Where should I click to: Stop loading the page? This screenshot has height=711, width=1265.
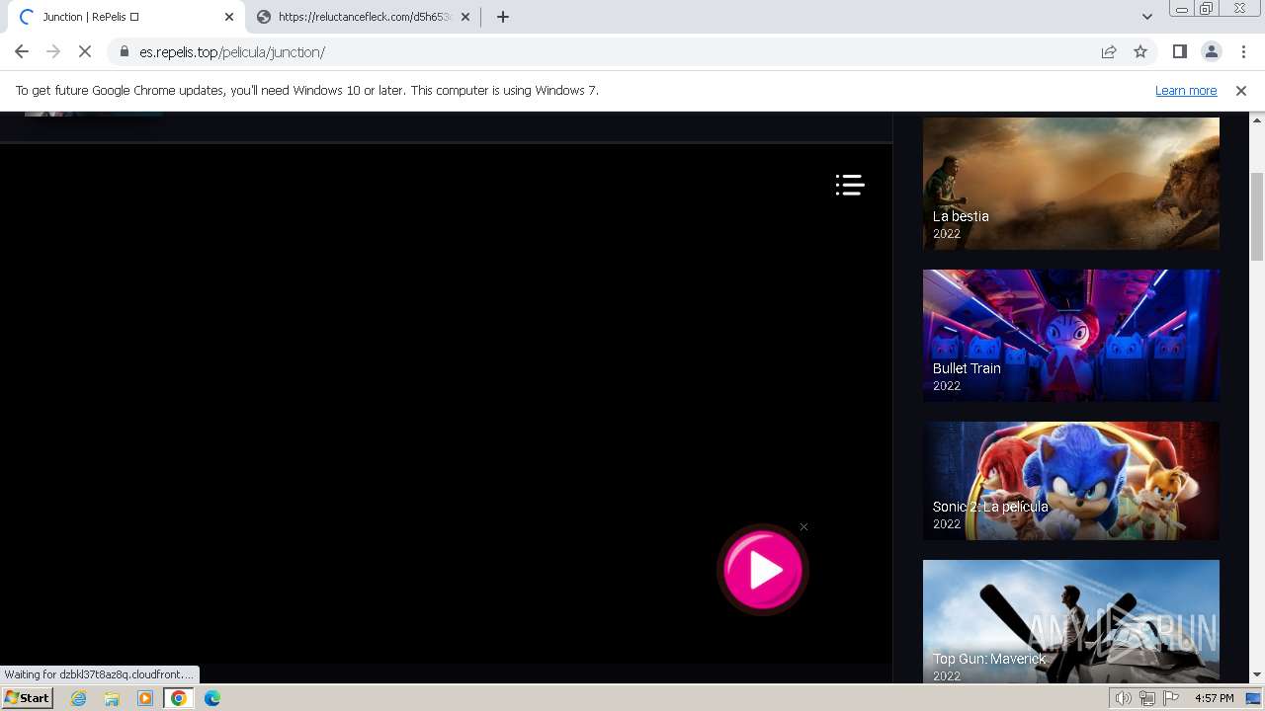point(85,52)
